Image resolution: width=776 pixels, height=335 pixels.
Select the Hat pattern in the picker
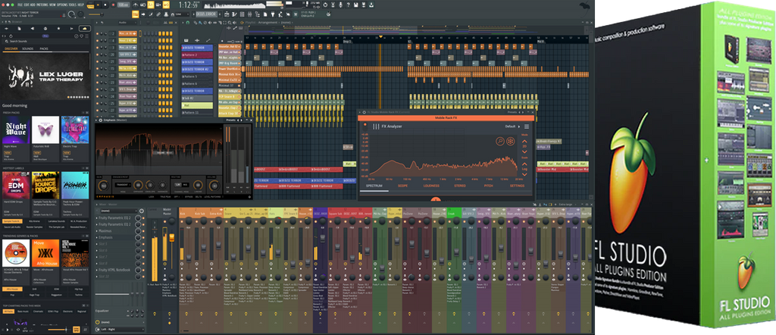[x=197, y=105]
